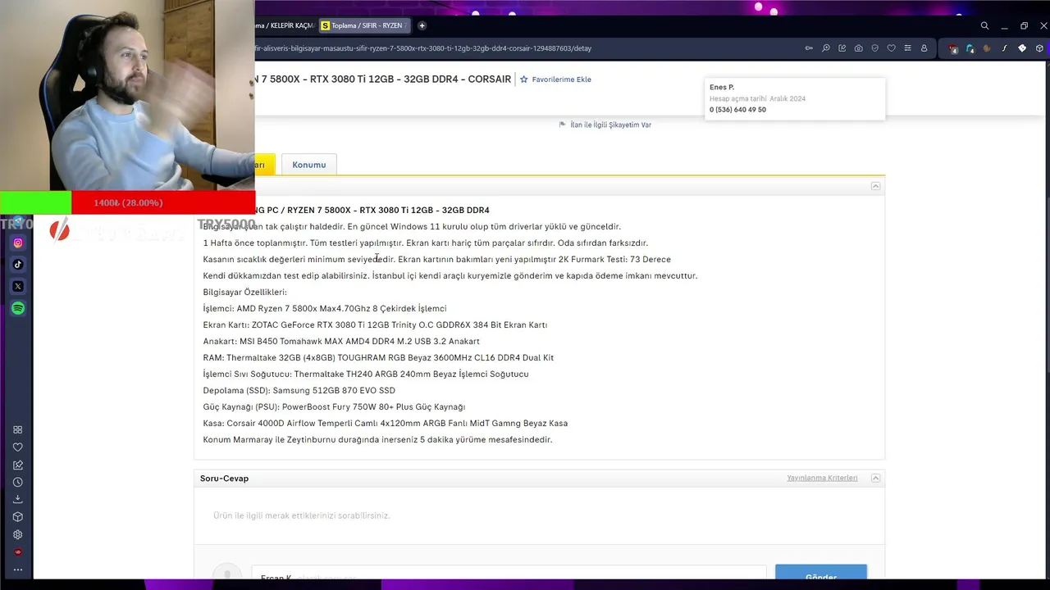Open shield privacy protection icon
This screenshot has height=590, width=1050.
coord(874,48)
